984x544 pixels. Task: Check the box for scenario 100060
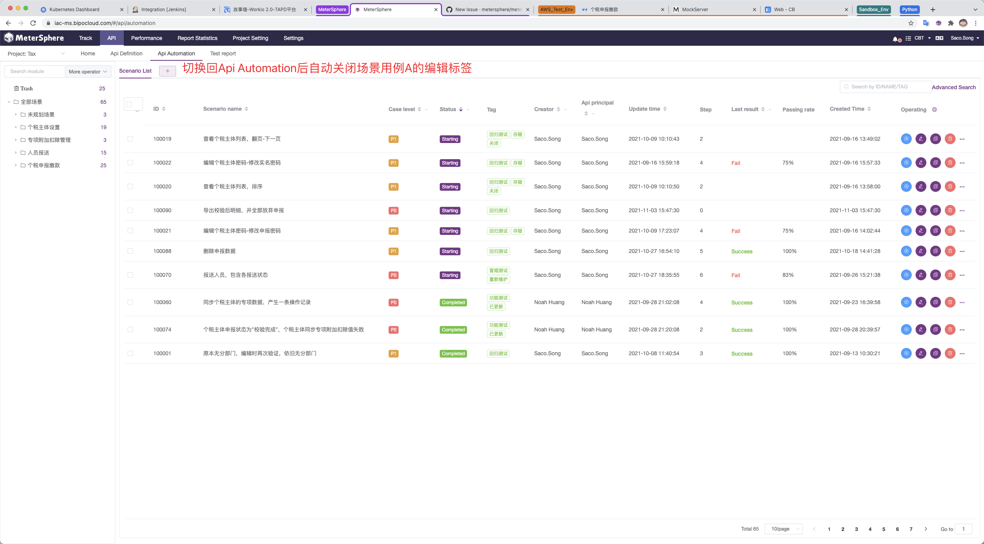click(x=130, y=302)
